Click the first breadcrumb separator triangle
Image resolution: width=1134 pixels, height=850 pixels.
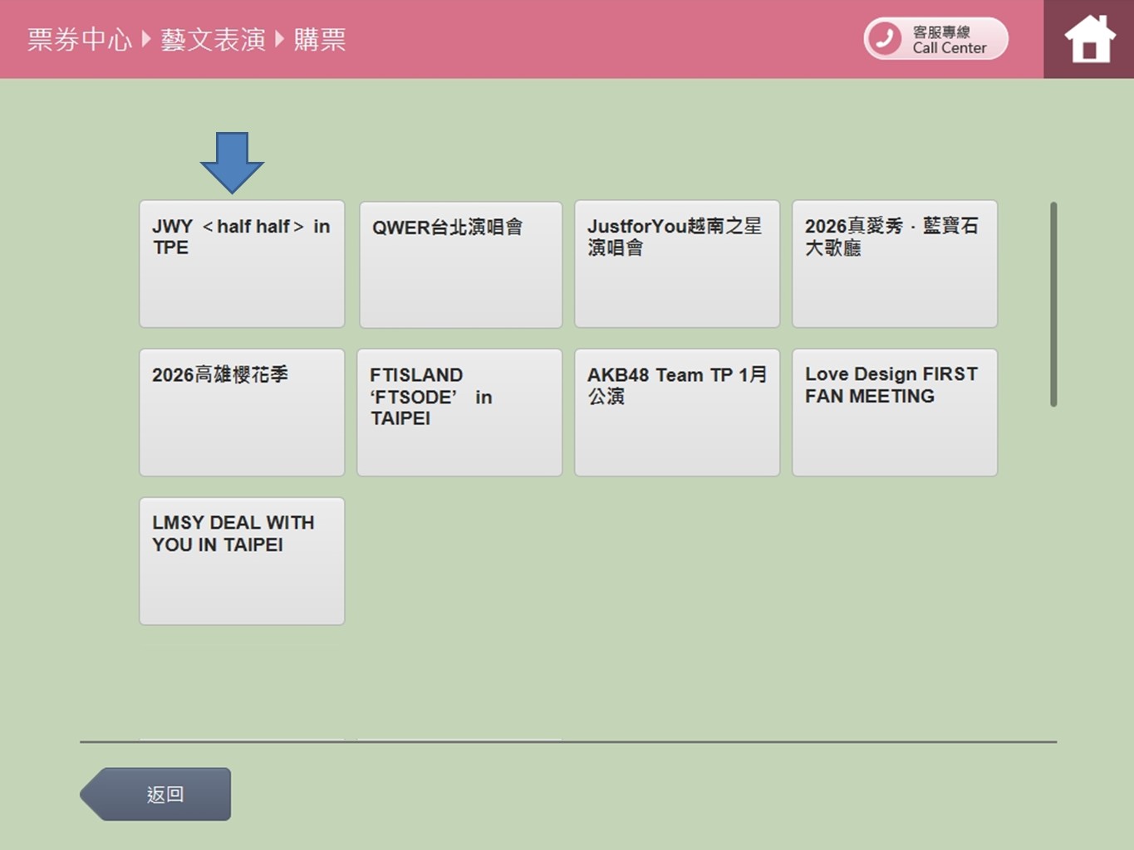(x=146, y=39)
